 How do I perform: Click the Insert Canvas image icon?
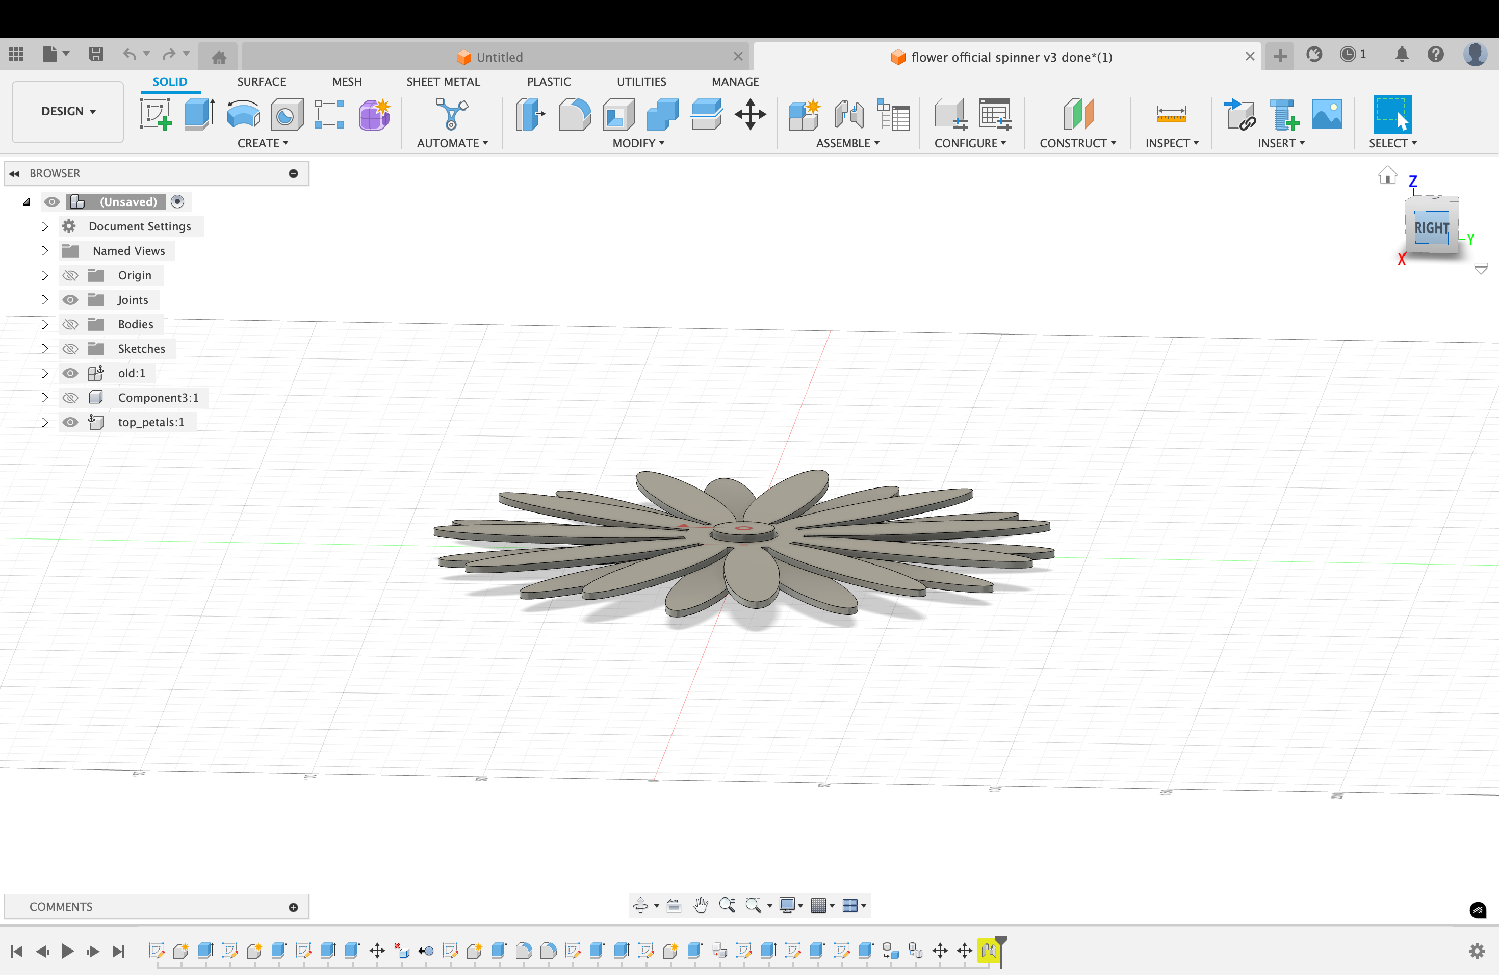[x=1327, y=114]
